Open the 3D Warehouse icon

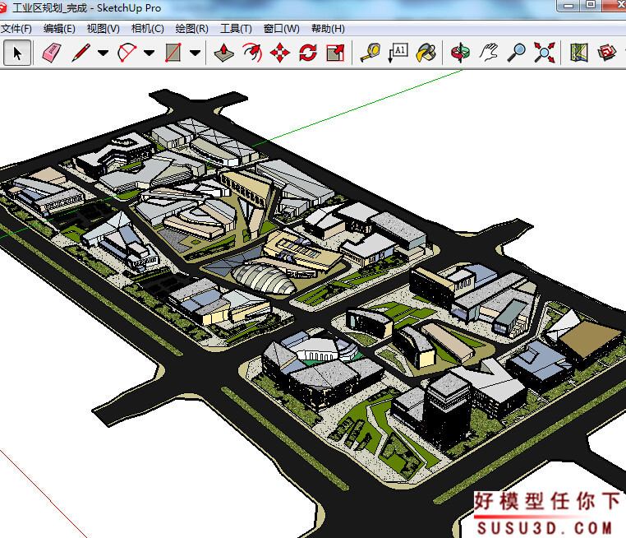point(607,53)
